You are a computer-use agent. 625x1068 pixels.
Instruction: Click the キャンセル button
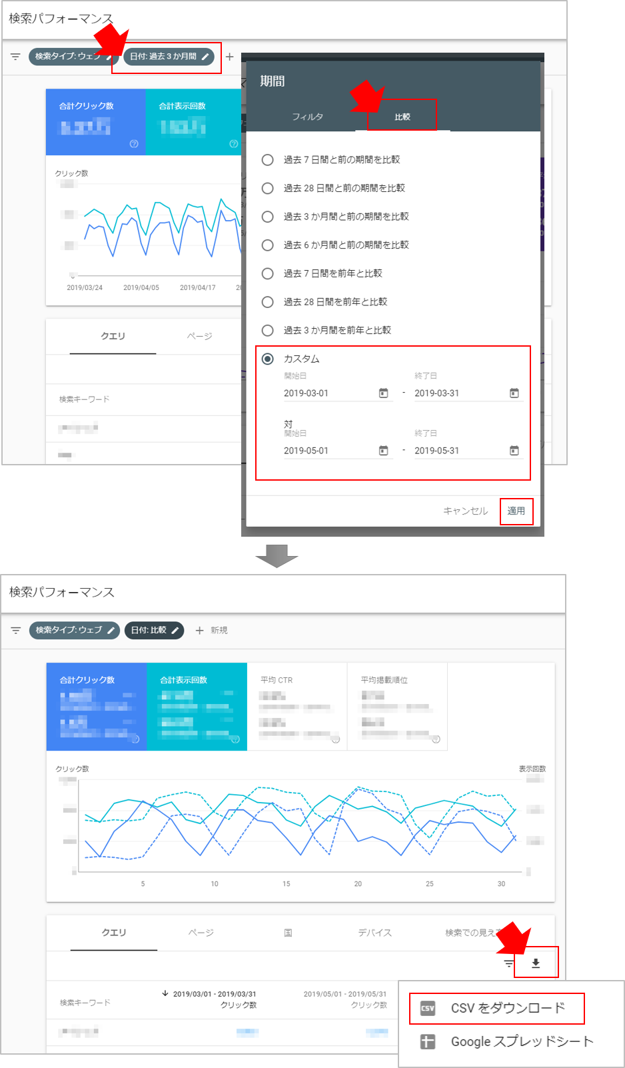[x=465, y=511]
